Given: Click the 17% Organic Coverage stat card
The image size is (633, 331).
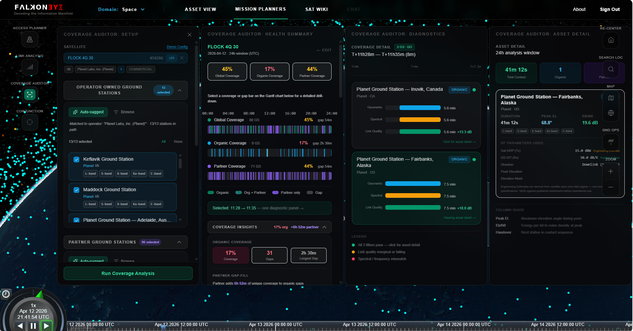Looking at the screenshot, I should (270, 72).
